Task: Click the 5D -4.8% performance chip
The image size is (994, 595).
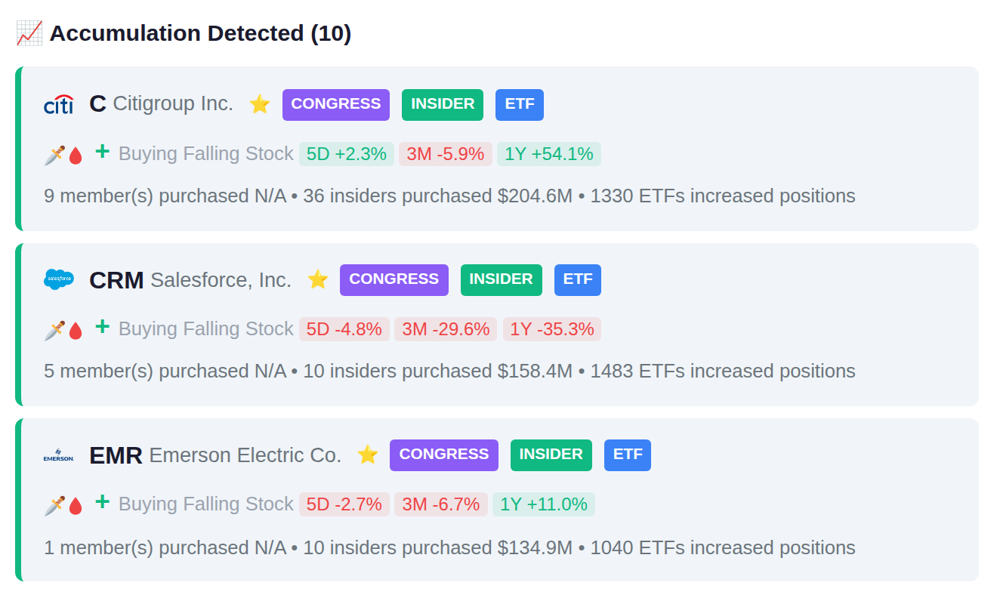Action: tap(344, 329)
